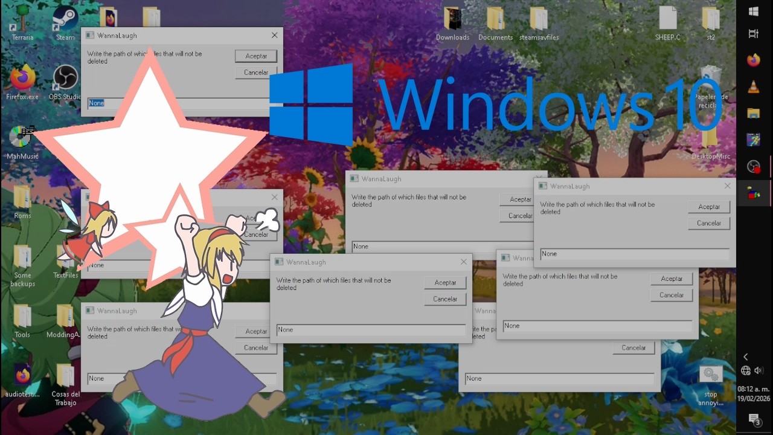Close the dialog containing highlighted None text
773x435 pixels.
274,36
